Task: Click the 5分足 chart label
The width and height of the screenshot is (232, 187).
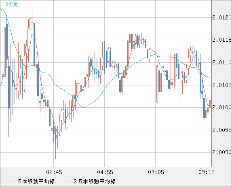Action: [x=12, y=4]
